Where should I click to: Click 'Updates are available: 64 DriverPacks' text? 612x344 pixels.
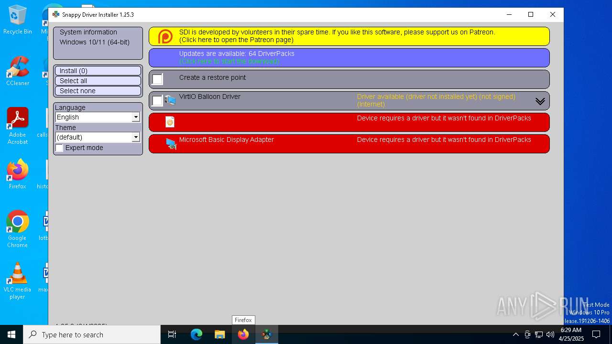[237, 54]
